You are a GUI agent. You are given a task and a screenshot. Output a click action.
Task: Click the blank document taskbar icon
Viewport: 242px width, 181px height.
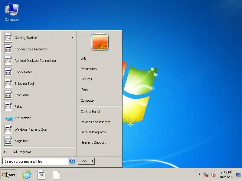(x=56, y=175)
